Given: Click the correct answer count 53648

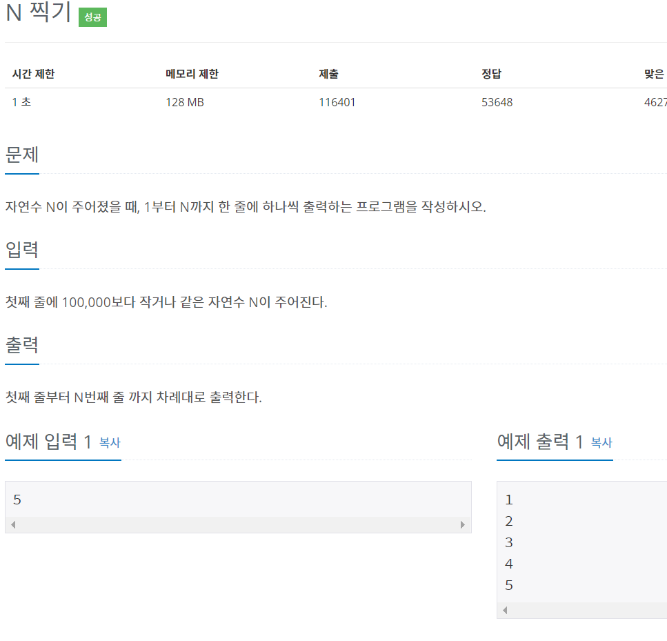Looking at the screenshot, I should click(x=497, y=102).
